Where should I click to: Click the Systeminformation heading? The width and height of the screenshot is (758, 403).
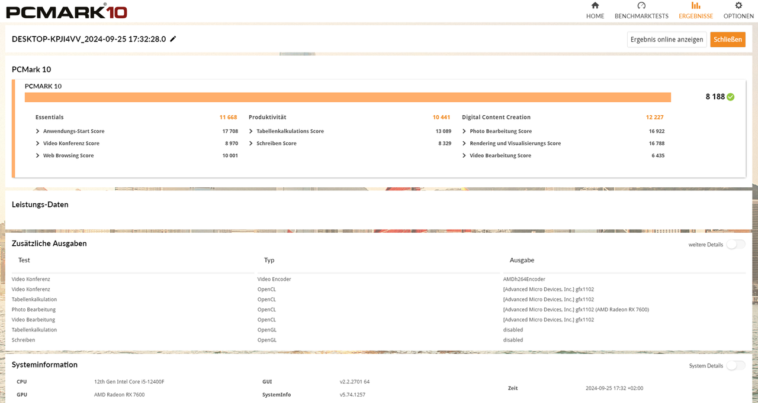point(44,365)
